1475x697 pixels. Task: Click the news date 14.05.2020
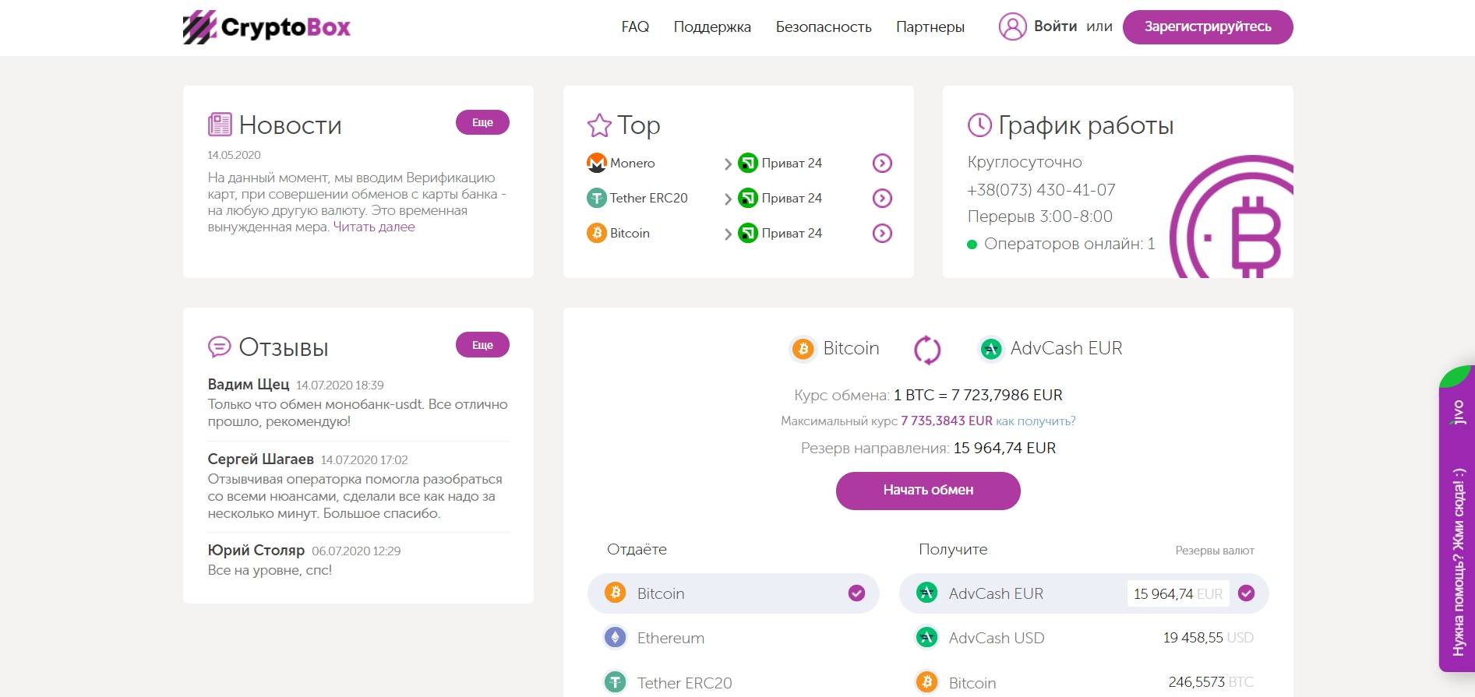[x=234, y=155]
